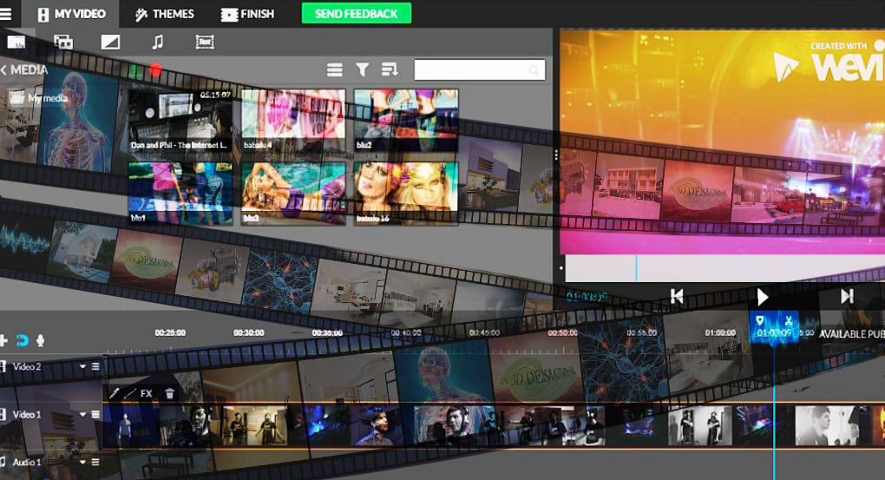Select the babalu 4 thumbnail
The height and width of the screenshot is (480, 885).
(x=293, y=121)
